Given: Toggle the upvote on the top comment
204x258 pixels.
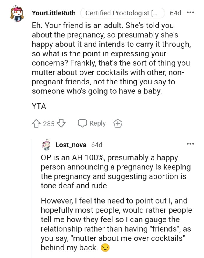Looking at the screenshot, I should [36, 123].
